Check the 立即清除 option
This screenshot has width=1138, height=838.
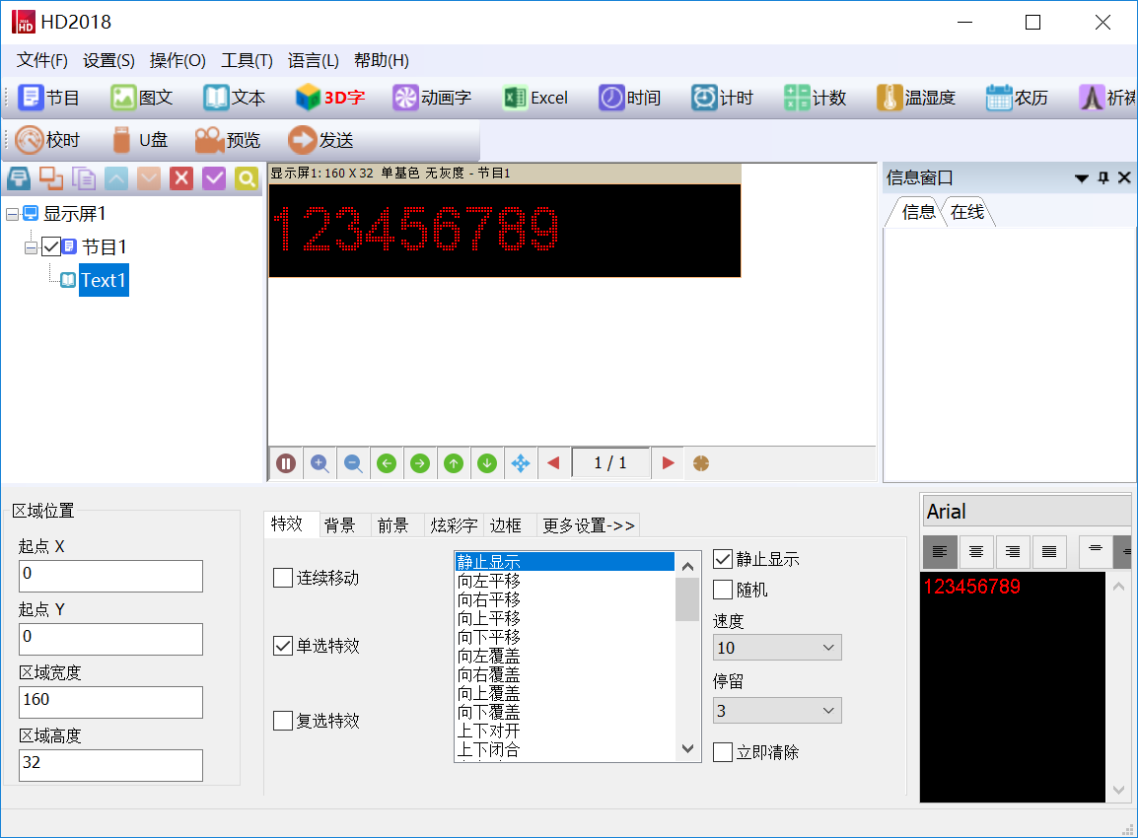[723, 752]
